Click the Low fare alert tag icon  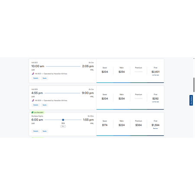tap(32, 112)
